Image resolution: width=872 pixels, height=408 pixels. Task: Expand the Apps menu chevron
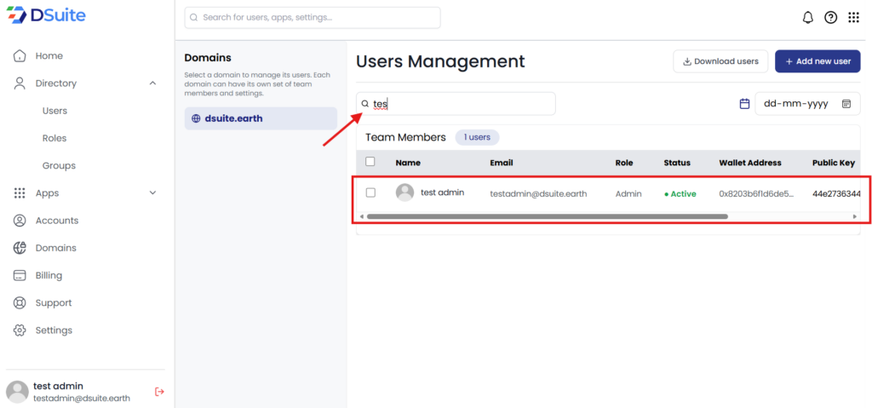152,193
